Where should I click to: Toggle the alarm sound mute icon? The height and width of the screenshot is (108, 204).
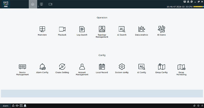tap(17, 106)
